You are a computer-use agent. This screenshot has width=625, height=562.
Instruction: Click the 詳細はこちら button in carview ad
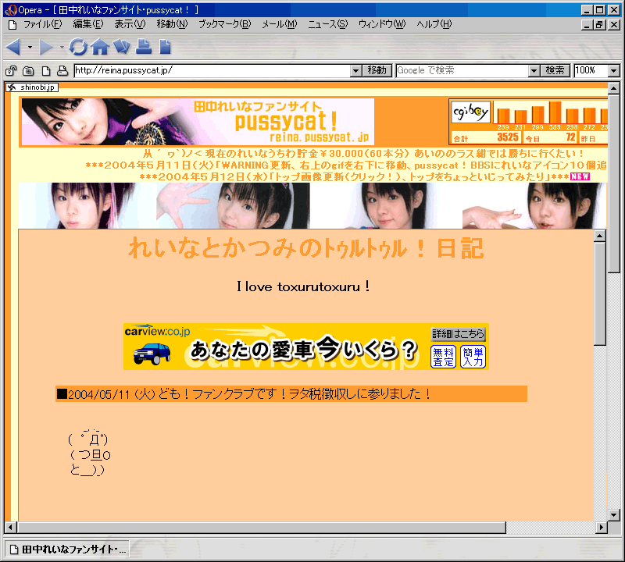click(x=459, y=334)
